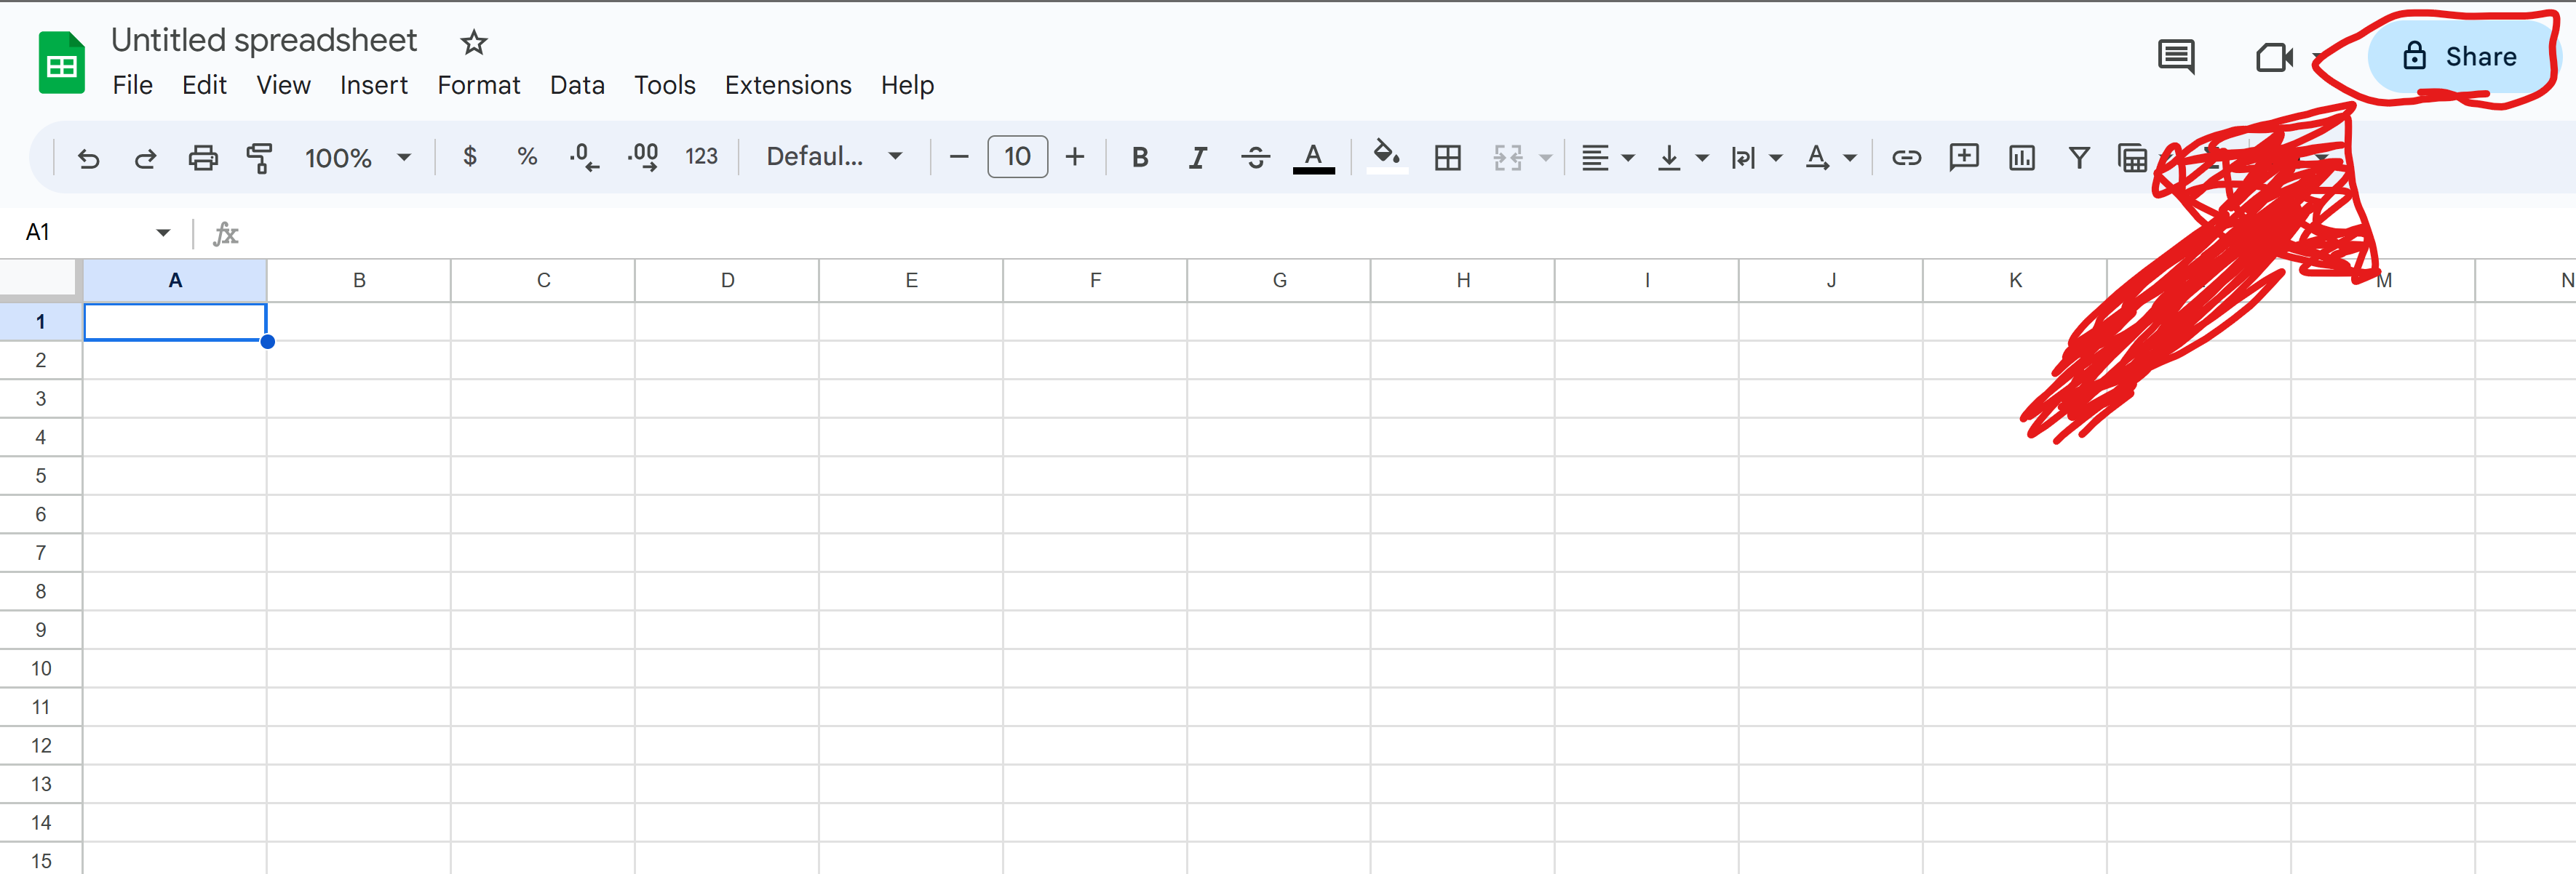Click the font size input field

click(x=1017, y=157)
